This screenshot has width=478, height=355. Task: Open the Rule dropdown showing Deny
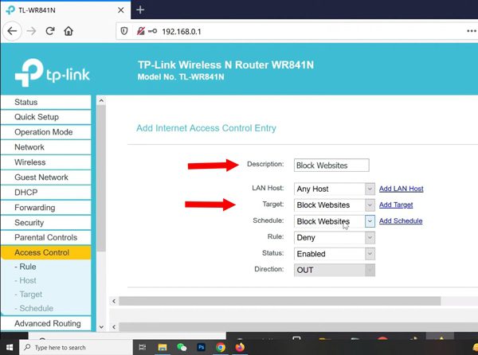click(x=335, y=237)
